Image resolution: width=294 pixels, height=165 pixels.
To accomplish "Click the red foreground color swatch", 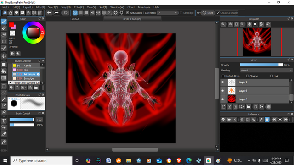I will (x=11, y=25).
